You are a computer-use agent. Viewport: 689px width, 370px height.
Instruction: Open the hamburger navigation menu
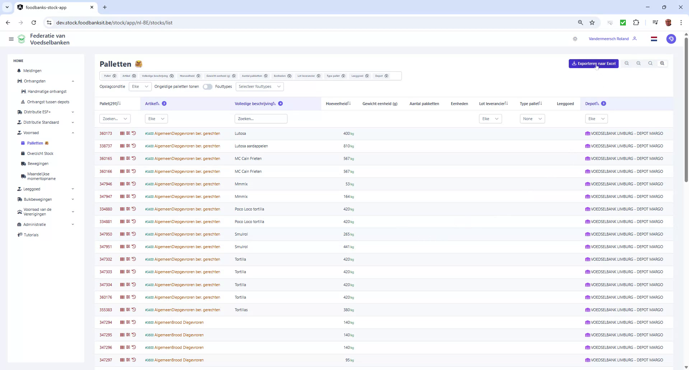pyautogui.click(x=11, y=39)
